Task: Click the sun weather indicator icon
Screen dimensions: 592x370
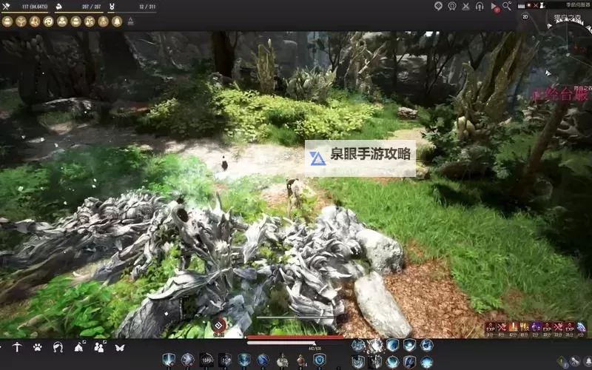Action: [530, 5]
